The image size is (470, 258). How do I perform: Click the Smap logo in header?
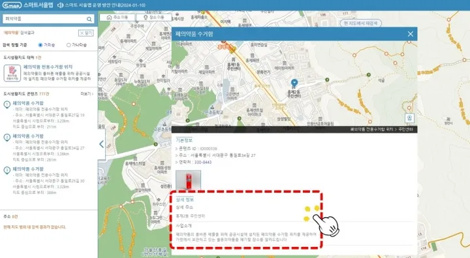[x=12, y=5]
